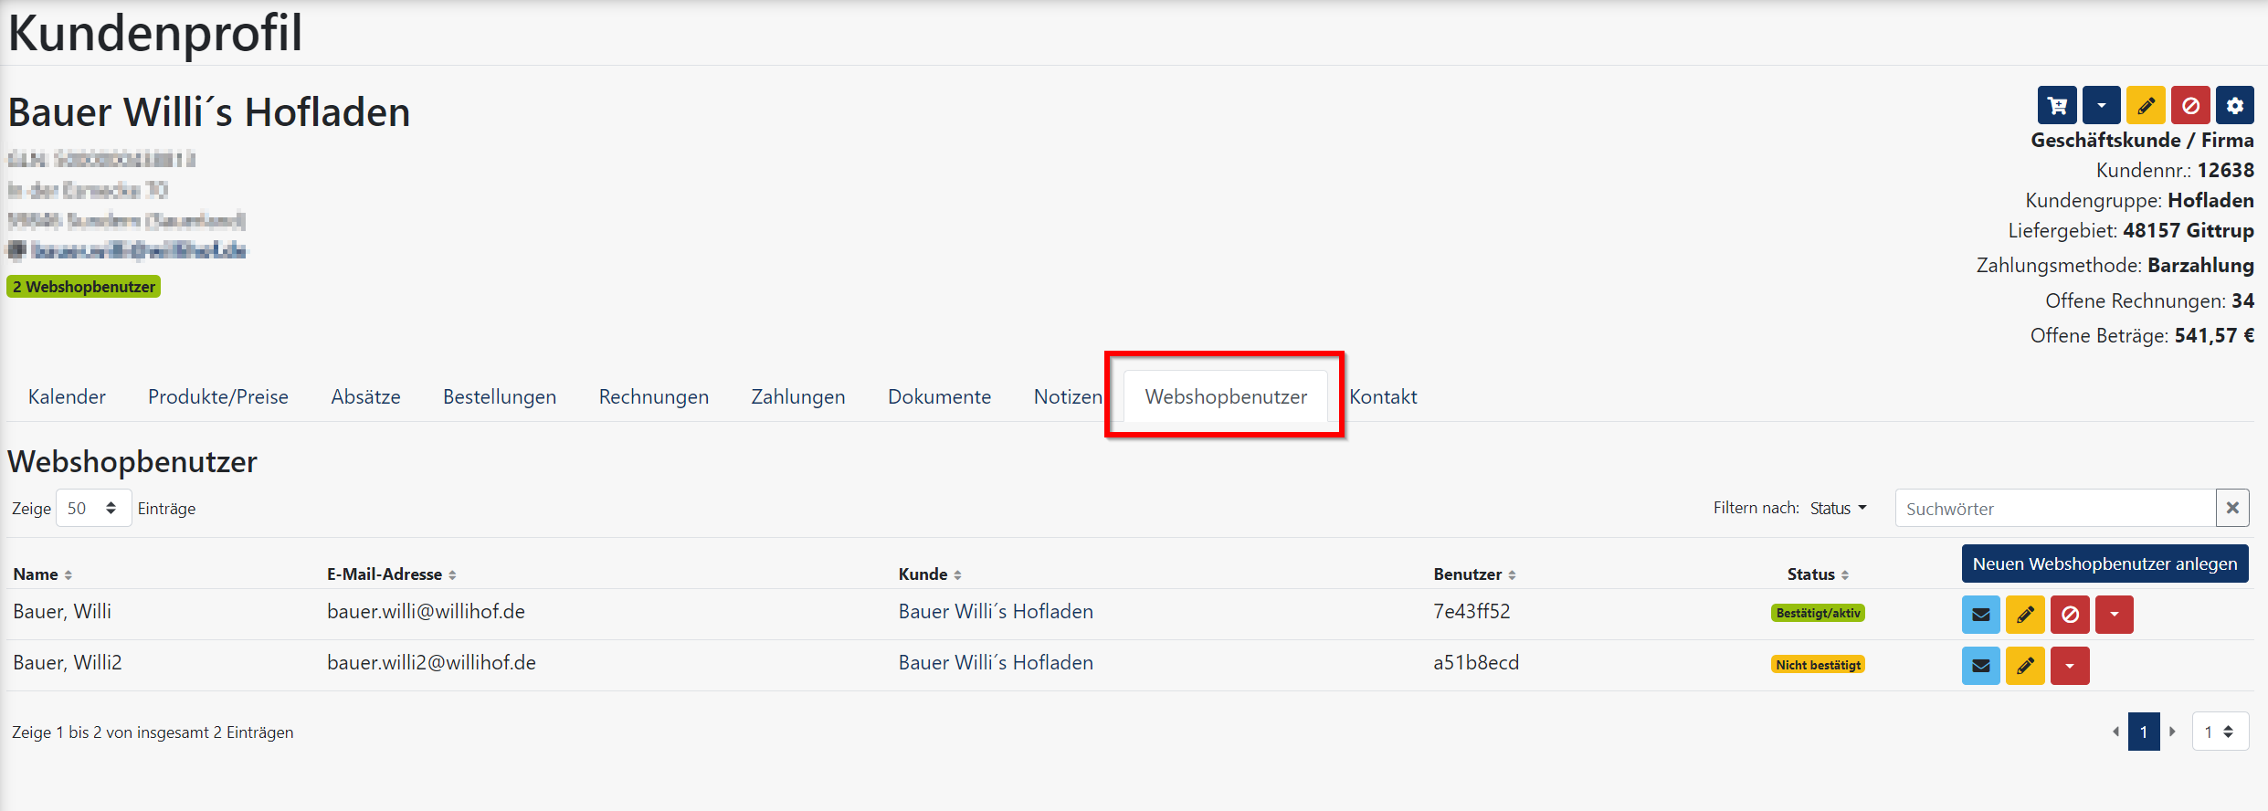Click email bauer.willi@willihof.de
Image resolution: width=2268 pixels, height=811 pixels.
[x=426, y=611]
